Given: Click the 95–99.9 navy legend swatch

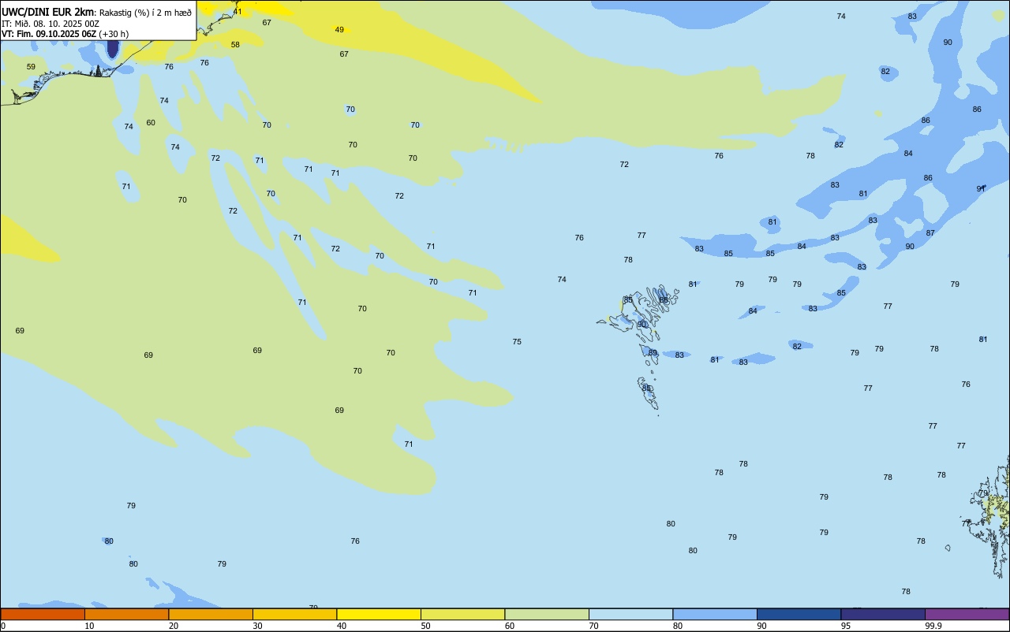Looking at the screenshot, I should pos(883,614).
